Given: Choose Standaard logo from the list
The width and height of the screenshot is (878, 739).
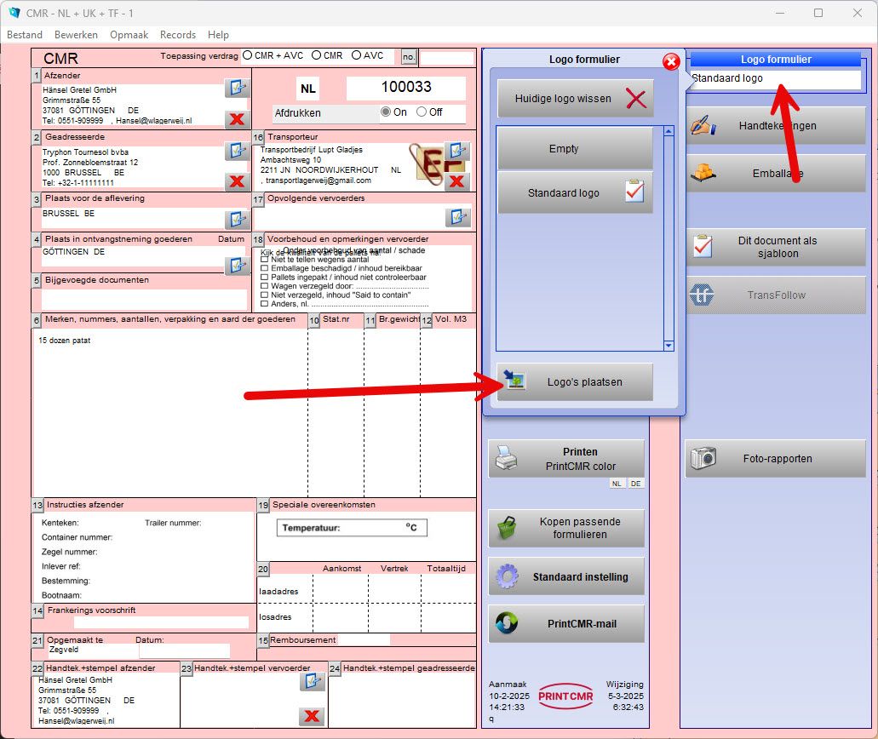Looking at the screenshot, I should pos(576,193).
